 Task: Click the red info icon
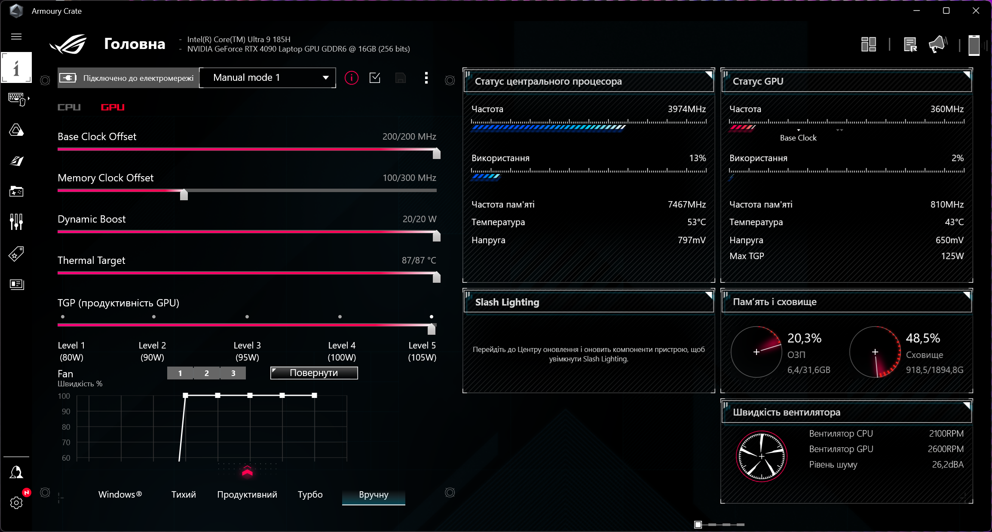coord(351,78)
